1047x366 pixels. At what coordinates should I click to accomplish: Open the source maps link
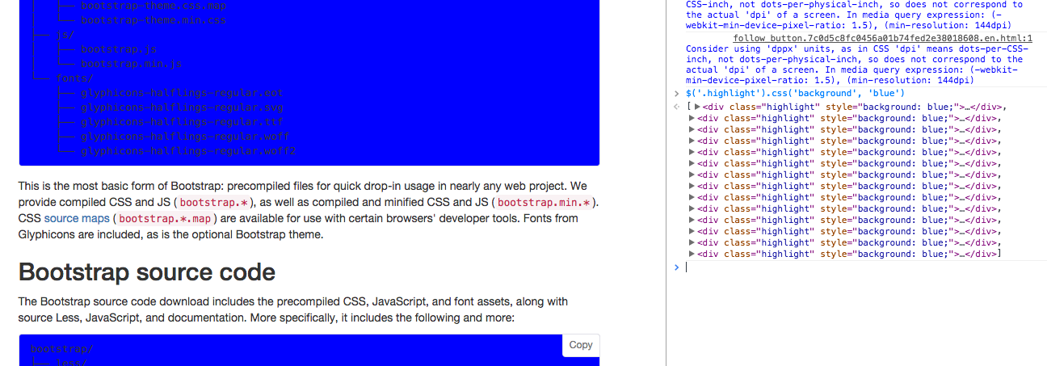point(77,218)
